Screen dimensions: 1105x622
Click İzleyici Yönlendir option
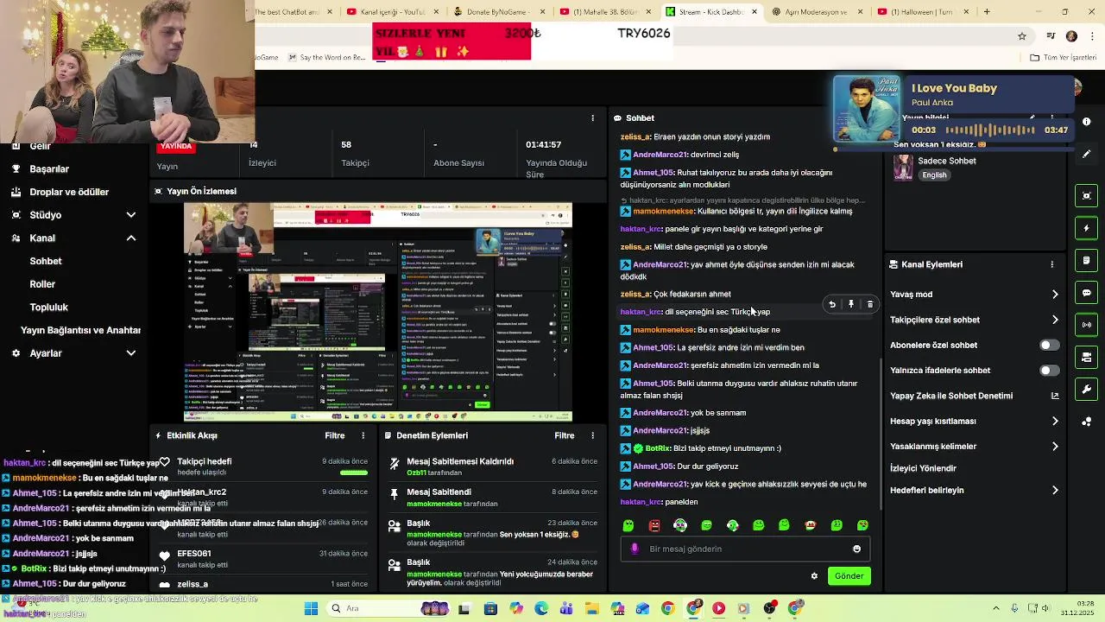point(924,468)
